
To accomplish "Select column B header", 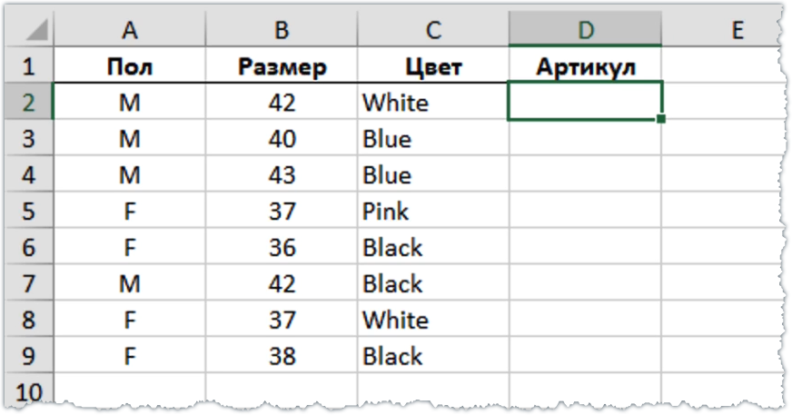I will [282, 30].
